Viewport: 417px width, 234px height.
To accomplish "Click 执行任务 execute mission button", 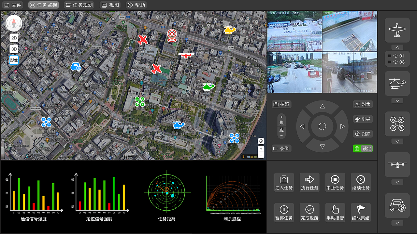I will coord(309,182).
